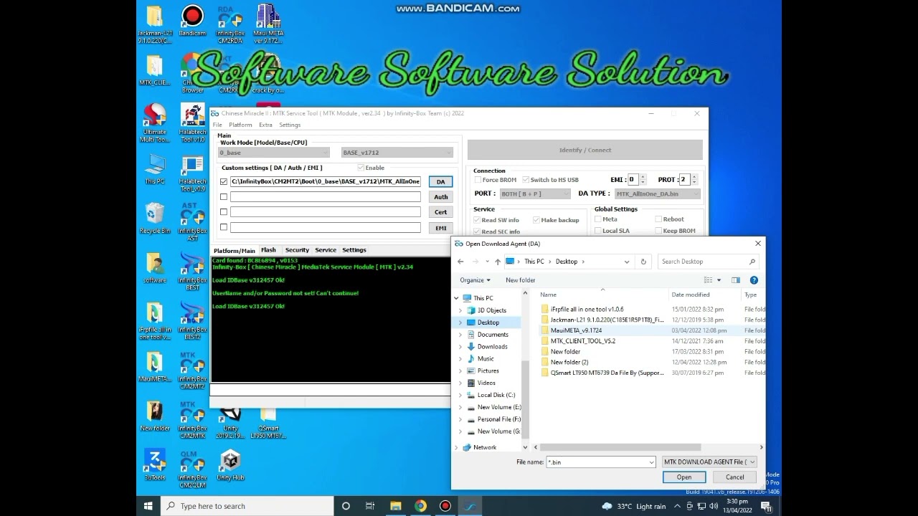
Task: Click the Auth browse button
Action: (440, 197)
